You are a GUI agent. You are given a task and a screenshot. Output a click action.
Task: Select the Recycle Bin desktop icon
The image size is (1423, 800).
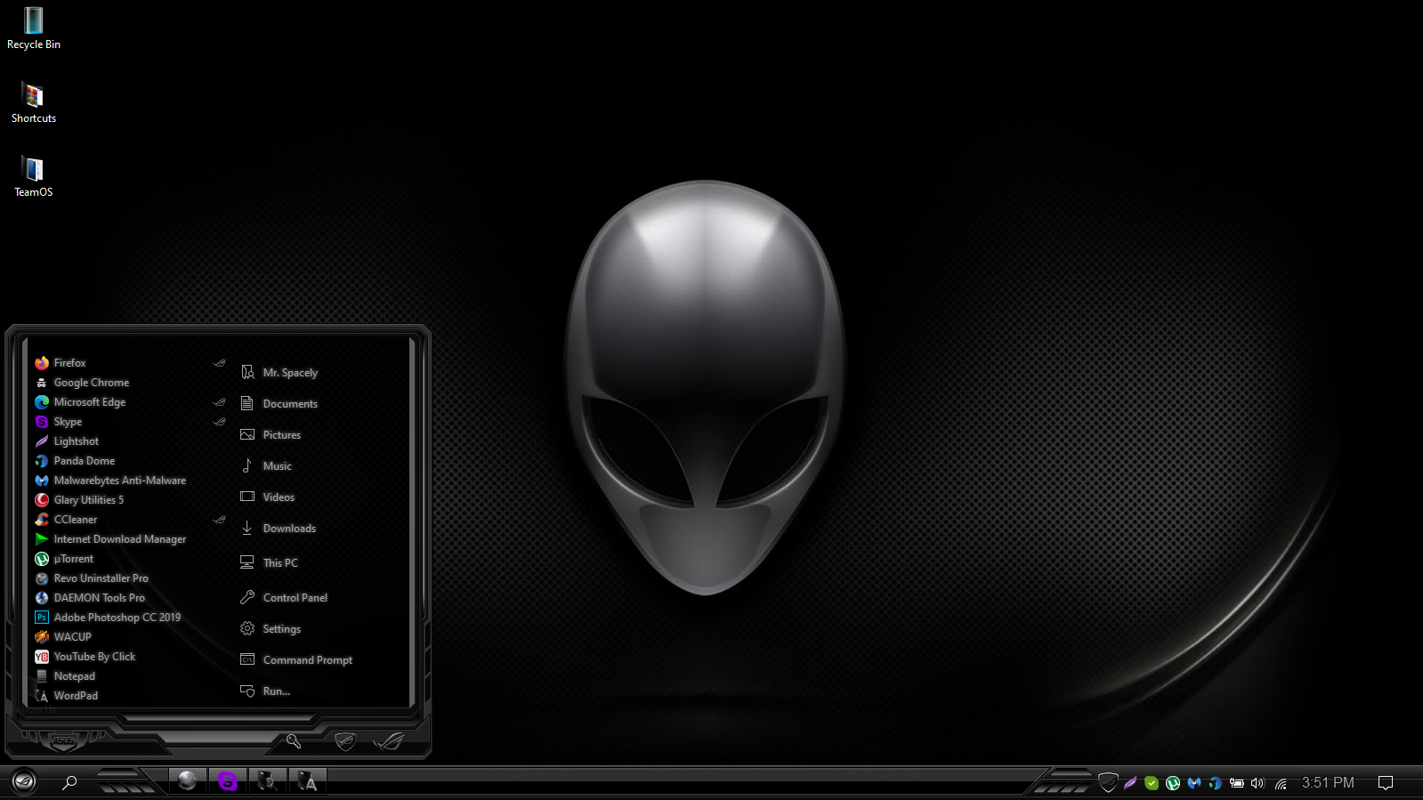click(x=34, y=28)
